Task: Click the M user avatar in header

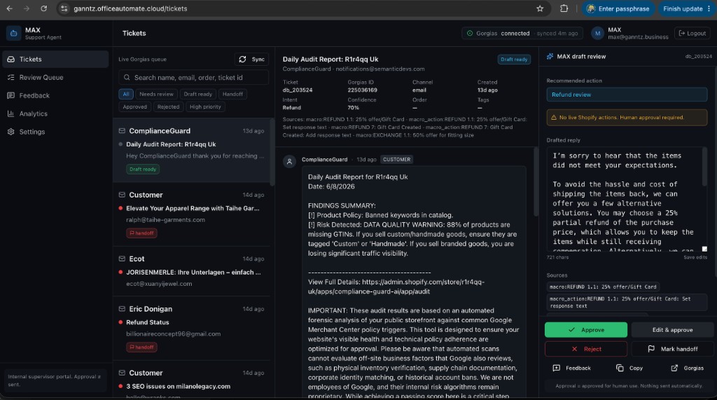Action: point(597,34)
